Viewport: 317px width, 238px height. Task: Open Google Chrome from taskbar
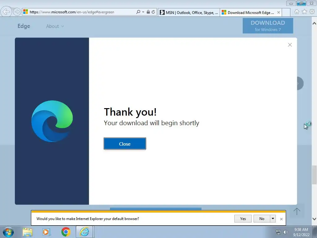(x=66, y=232)
